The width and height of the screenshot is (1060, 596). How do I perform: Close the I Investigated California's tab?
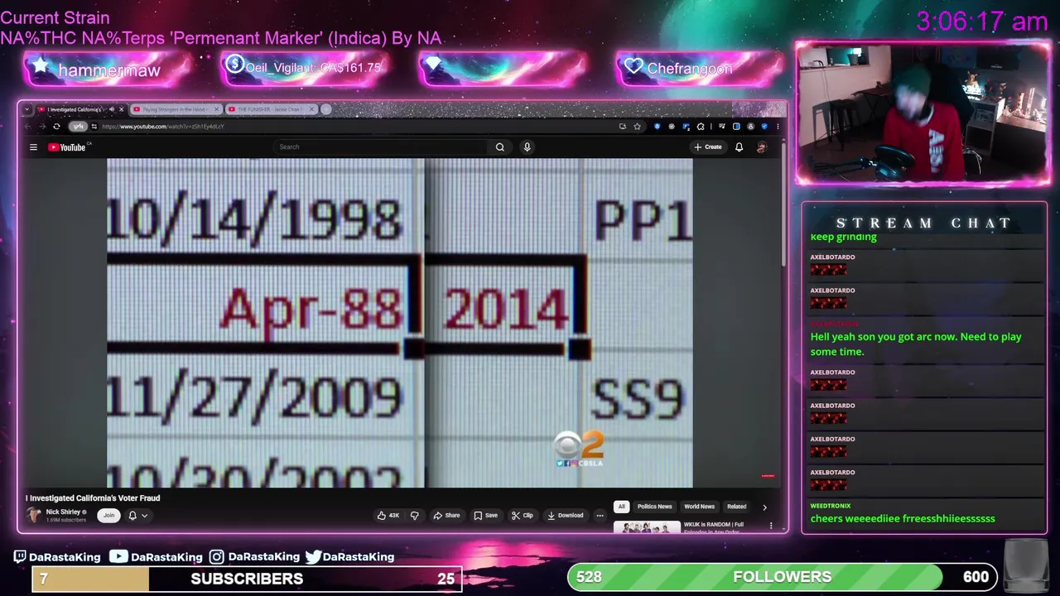coord(122,109)
